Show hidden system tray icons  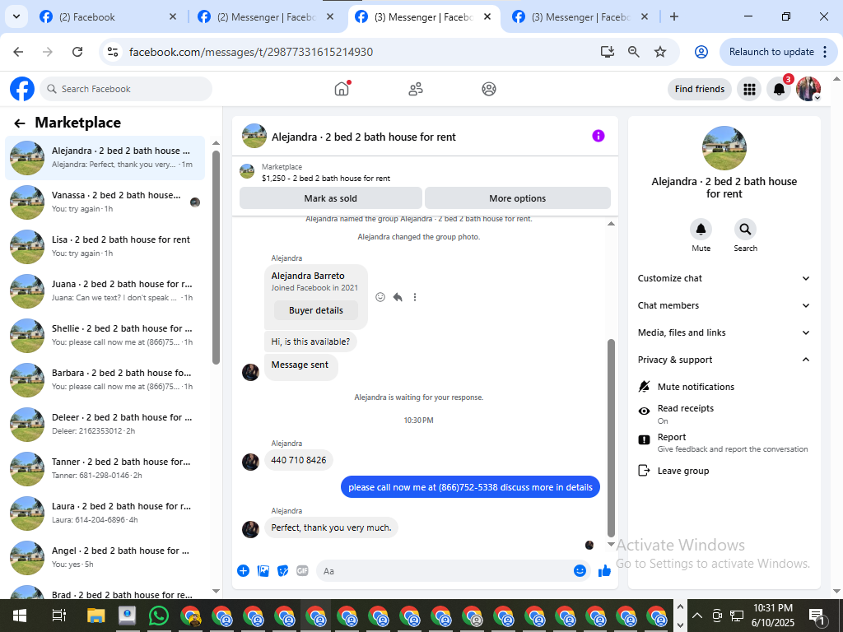tap(697, 616)
